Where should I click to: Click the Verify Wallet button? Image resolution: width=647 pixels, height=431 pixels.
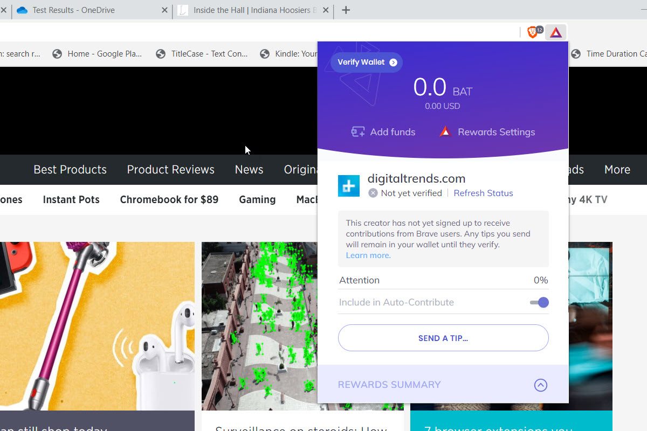click(x=367, y=62)
